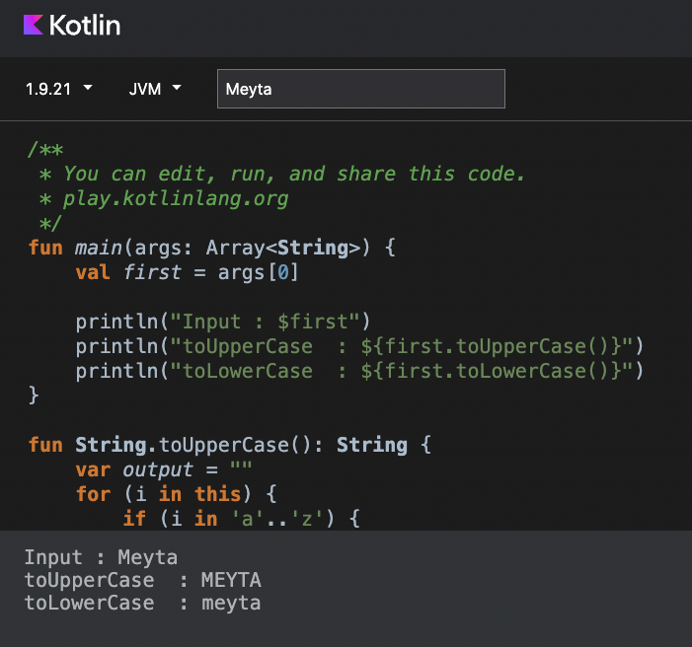
Task: Click the output line showing MEYTA
Action: (142, 580)
